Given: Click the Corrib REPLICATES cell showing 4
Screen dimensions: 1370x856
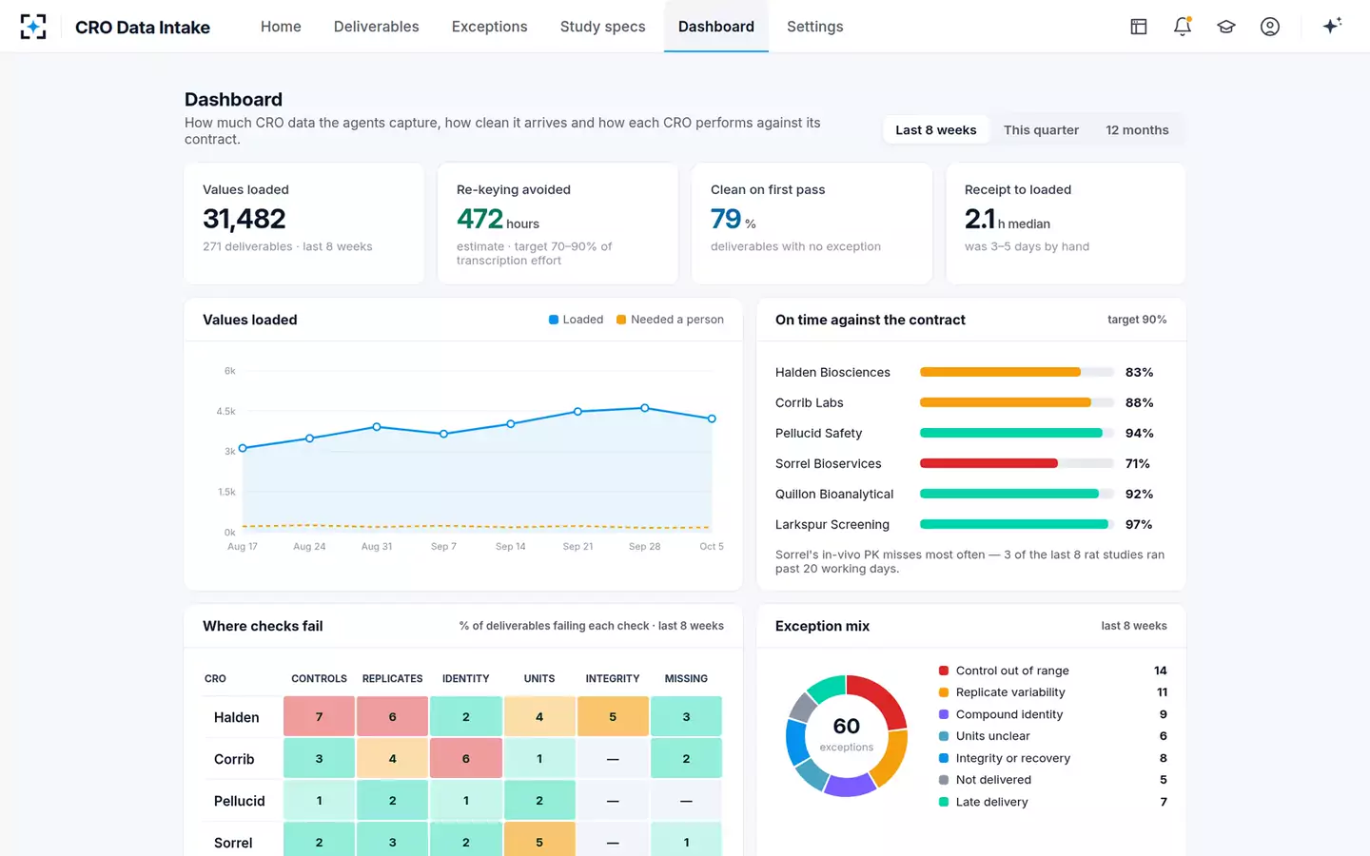Looking at the screenshot, I should click(392, 759).
